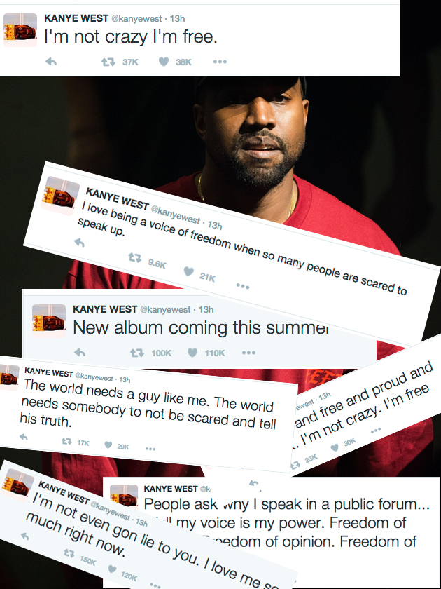Open more options on "New album" tweet

(248, 352)
